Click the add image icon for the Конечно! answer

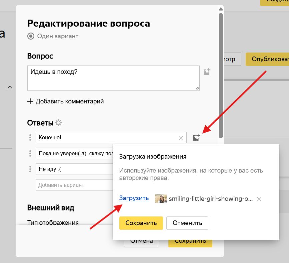pyautogui.click(x=196, y=137)
